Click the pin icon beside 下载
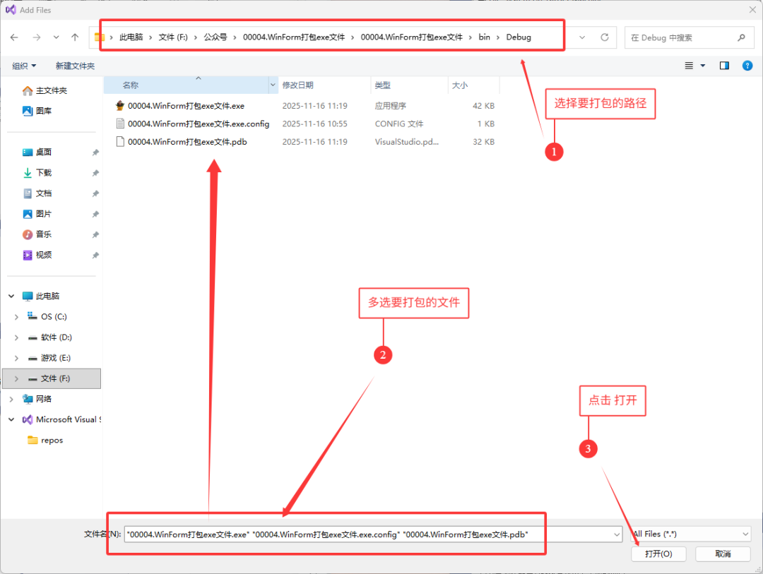This screenshot has height=574, width=763. point(95,173)
